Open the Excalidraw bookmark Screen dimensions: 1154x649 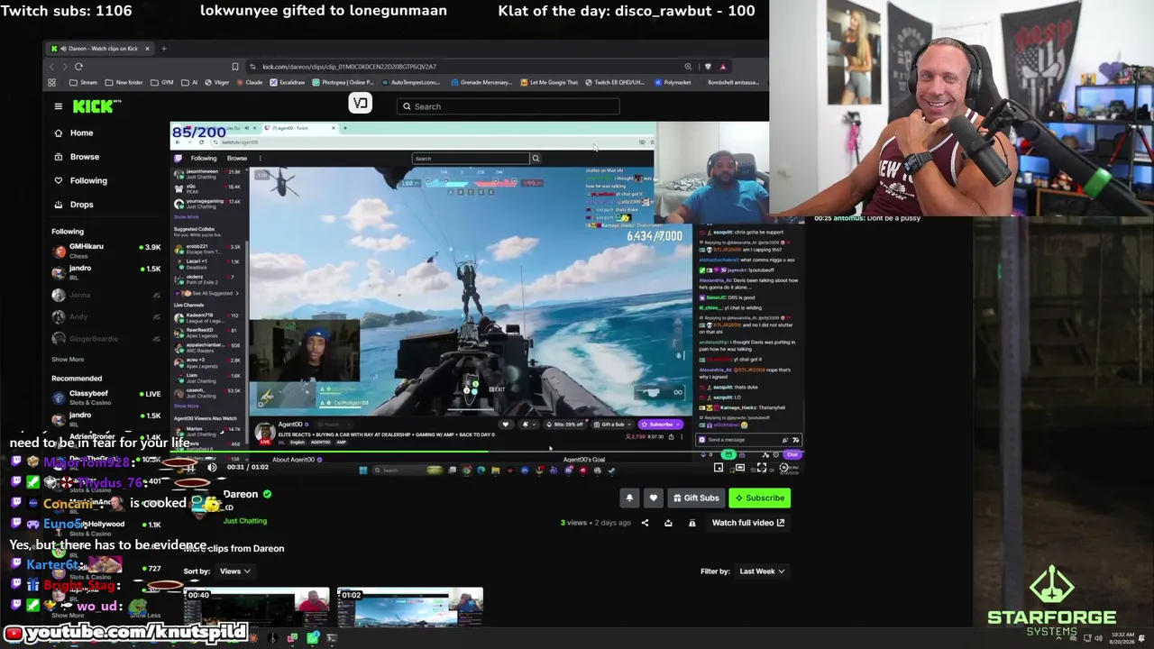coord(288,83)
